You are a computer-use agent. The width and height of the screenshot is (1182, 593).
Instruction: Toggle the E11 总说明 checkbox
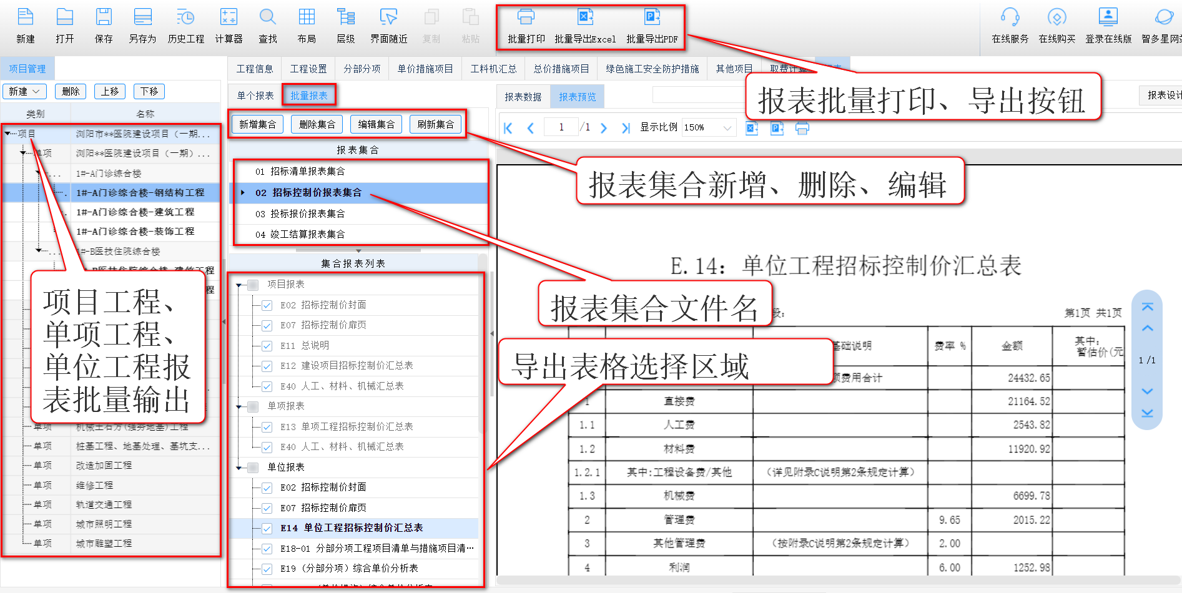pyautogui.click(x=267, y=345)
